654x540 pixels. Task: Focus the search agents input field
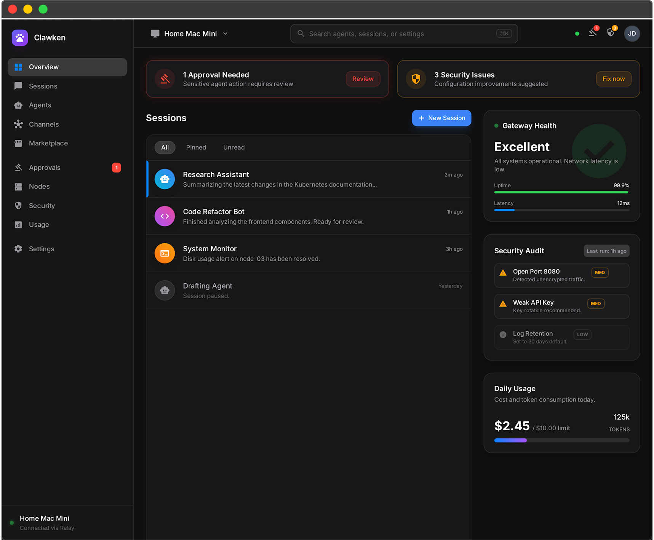pyautogui.click(x=400, y=34)
